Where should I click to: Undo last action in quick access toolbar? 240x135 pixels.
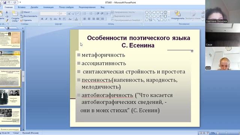[9, 3]
